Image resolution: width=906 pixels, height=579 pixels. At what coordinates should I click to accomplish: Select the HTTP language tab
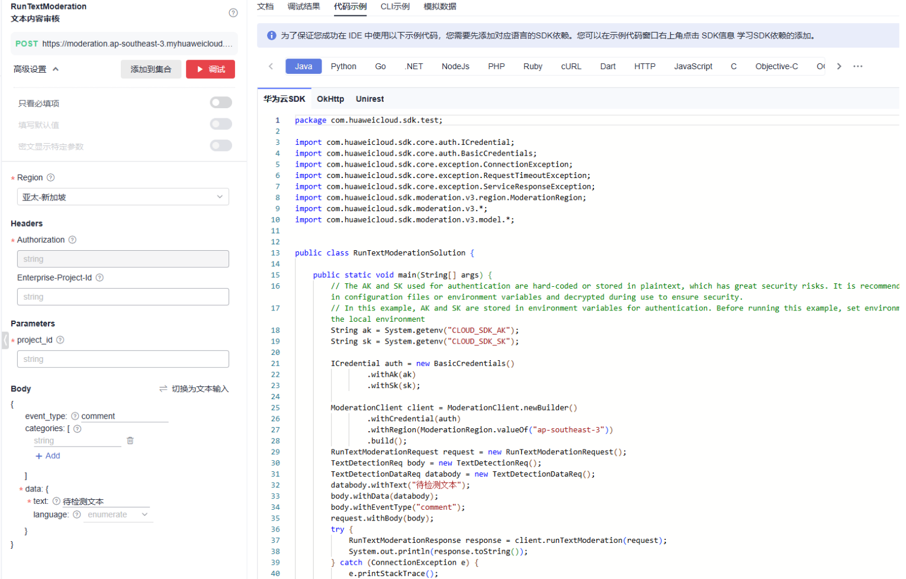tap(645, 66)
